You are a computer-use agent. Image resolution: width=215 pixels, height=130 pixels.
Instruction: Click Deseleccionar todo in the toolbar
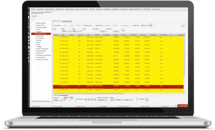(99, 26)
